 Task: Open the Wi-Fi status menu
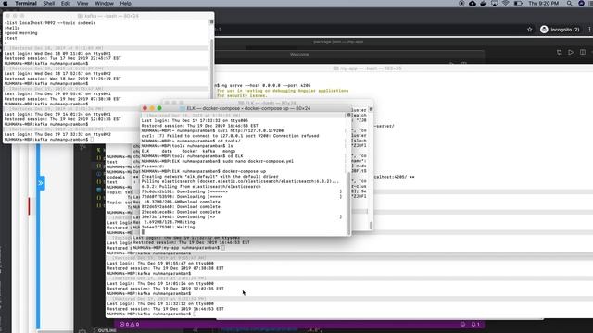pyautogui.click(x=506, y=4)
